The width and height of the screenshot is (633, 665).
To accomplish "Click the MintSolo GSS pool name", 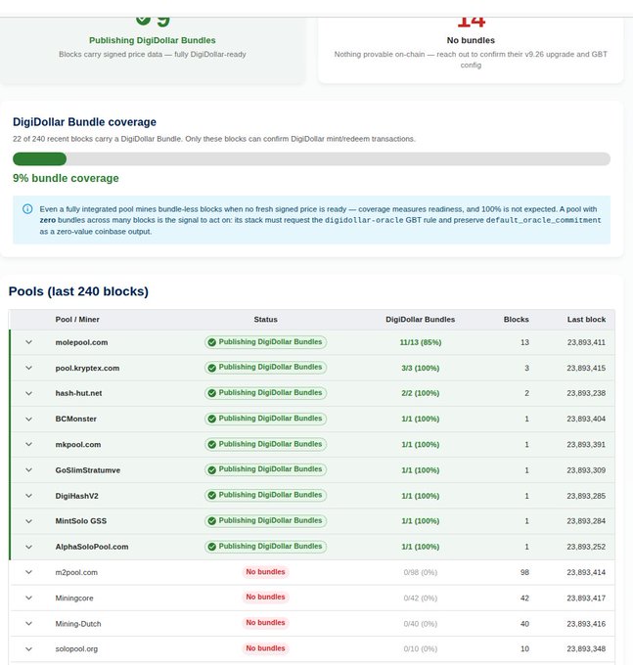I will [81, 521].
